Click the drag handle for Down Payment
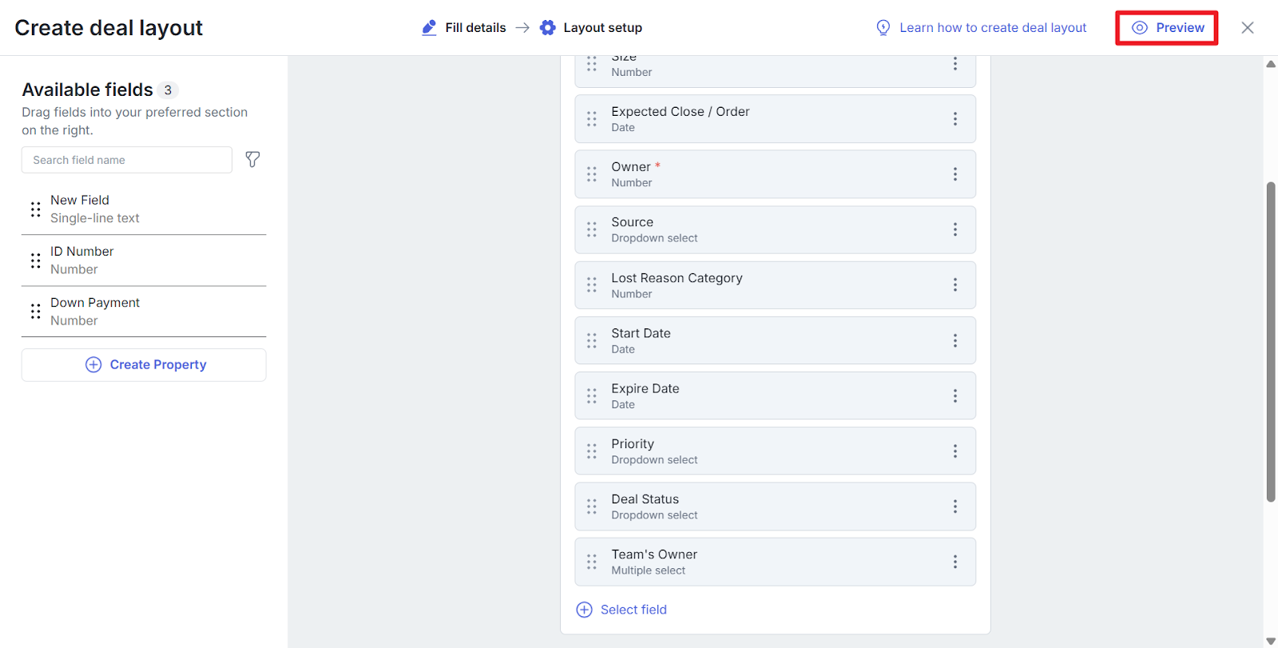This screenshot has height=648, width=1278. 35,312
